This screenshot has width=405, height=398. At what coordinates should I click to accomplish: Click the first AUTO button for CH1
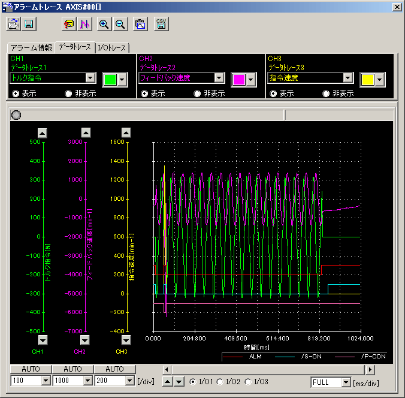pyautogui.click(x=31, y=369)
